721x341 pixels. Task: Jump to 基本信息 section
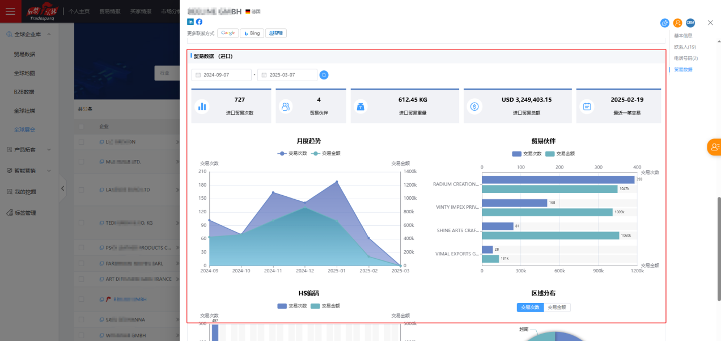[x=683, y=36]
